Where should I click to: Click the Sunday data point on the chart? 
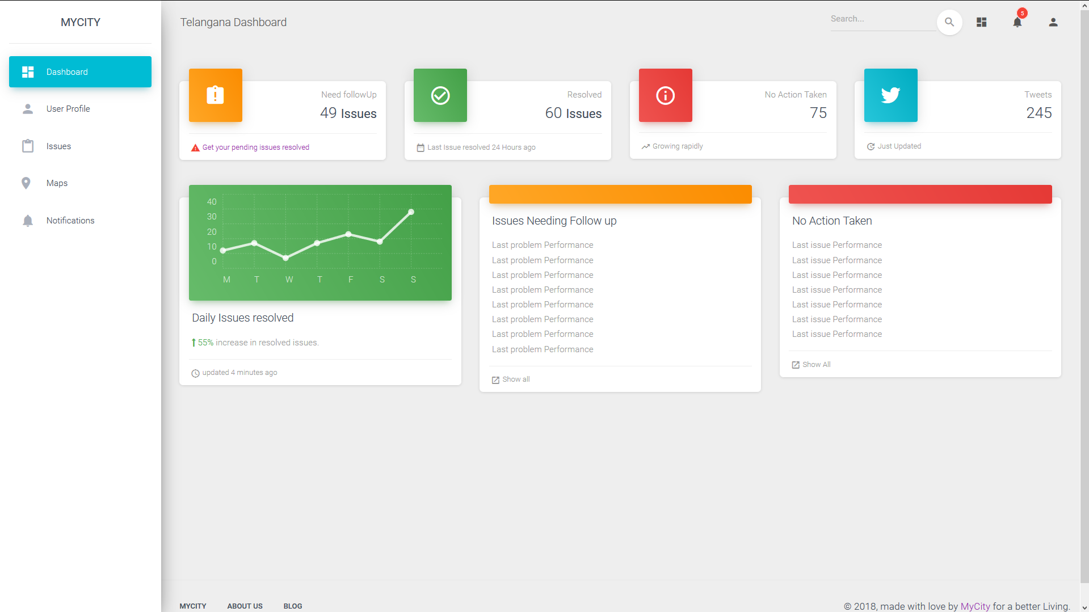click(x=411, y=212)
